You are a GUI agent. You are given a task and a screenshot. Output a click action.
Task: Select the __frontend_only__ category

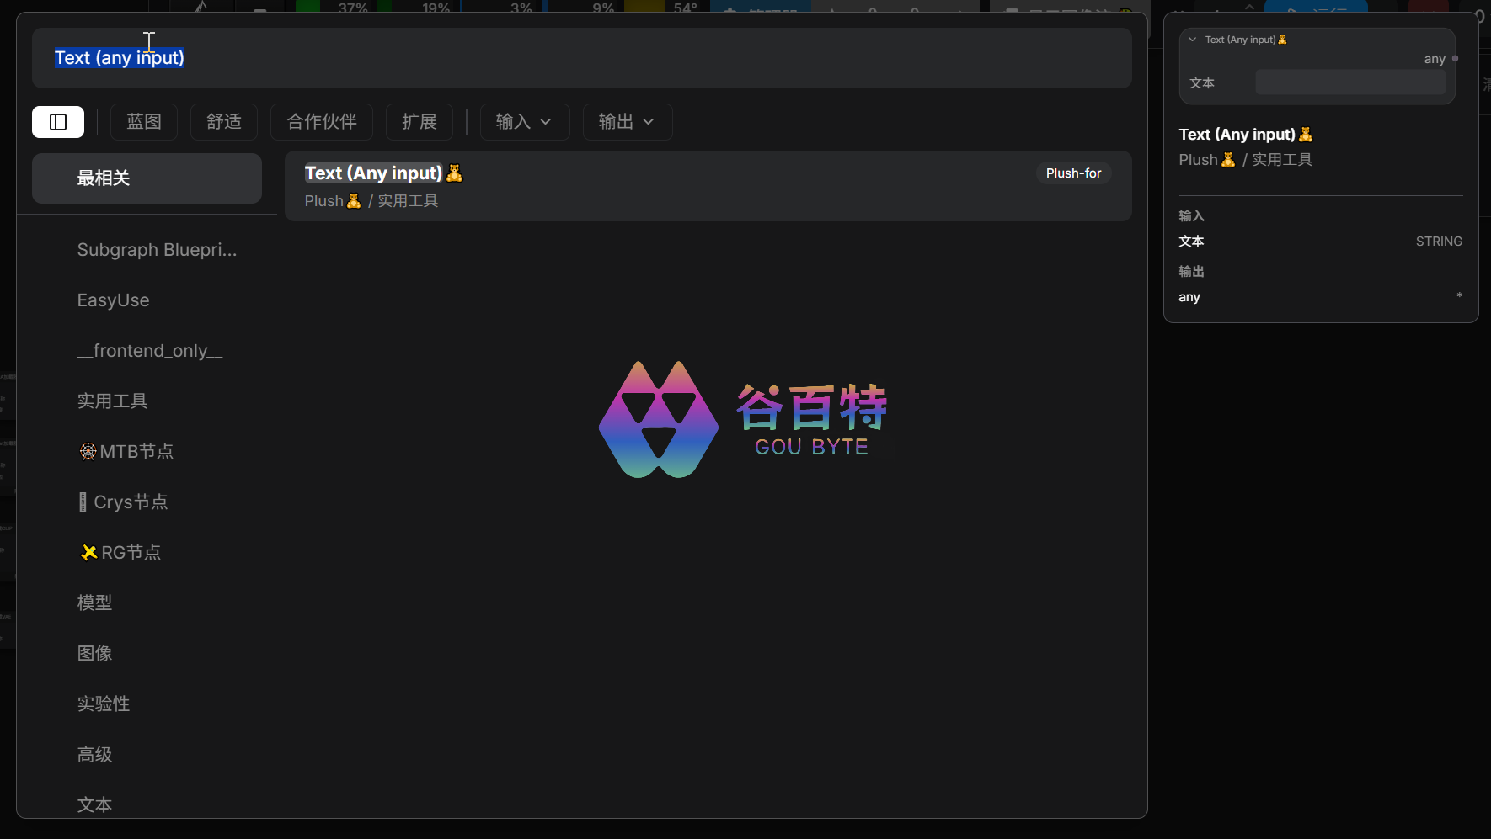(147, 351)
